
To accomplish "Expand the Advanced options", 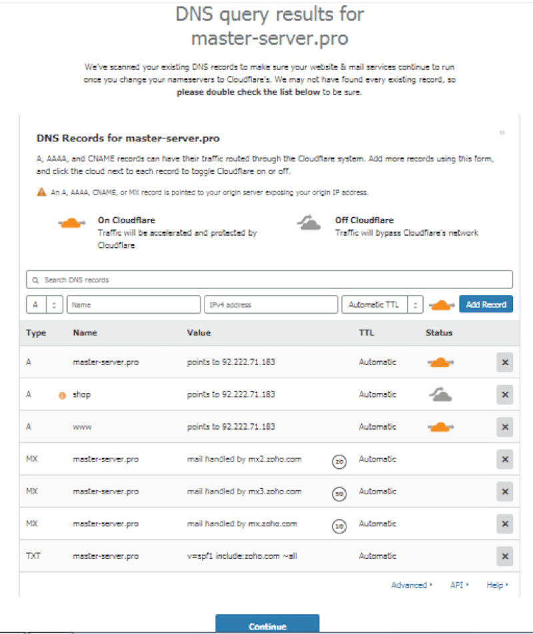I will click(411, 585).
